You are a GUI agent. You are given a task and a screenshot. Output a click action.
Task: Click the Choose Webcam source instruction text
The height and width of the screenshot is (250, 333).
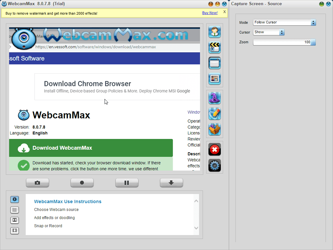[x=56, y=210]
